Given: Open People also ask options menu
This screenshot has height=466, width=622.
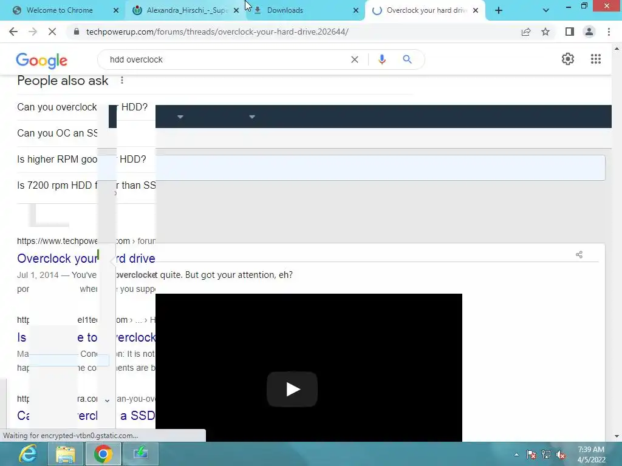Looking at the screenshot, I should point(122,81).
